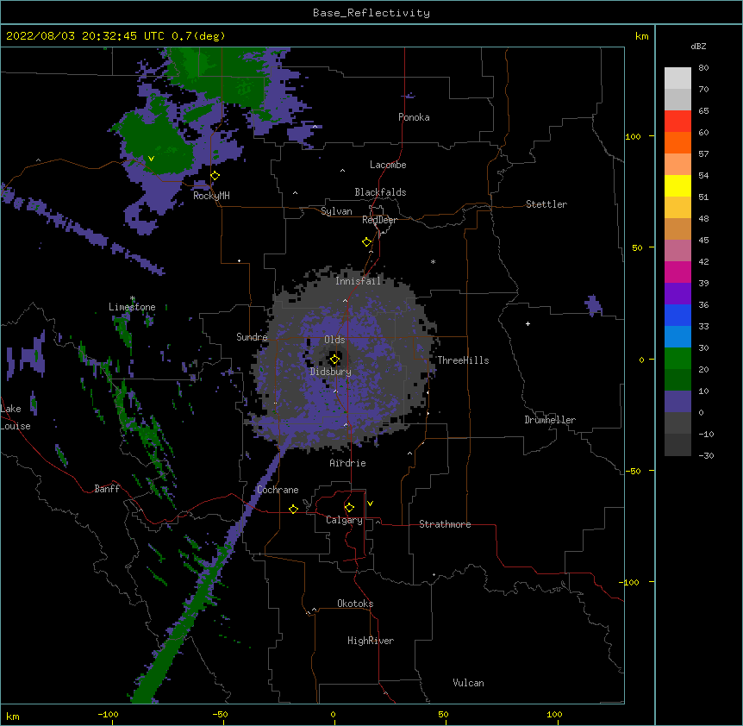Click the small purple echo patch northeast of Drumheller
The width and height of the screenshot is (743, 726).
[593, 305]
